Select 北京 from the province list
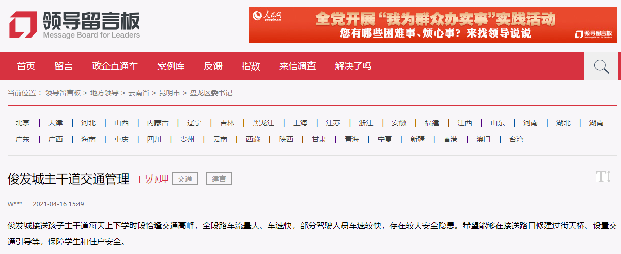This screenshot has width=621, height=254. click(x=22, y=123)
